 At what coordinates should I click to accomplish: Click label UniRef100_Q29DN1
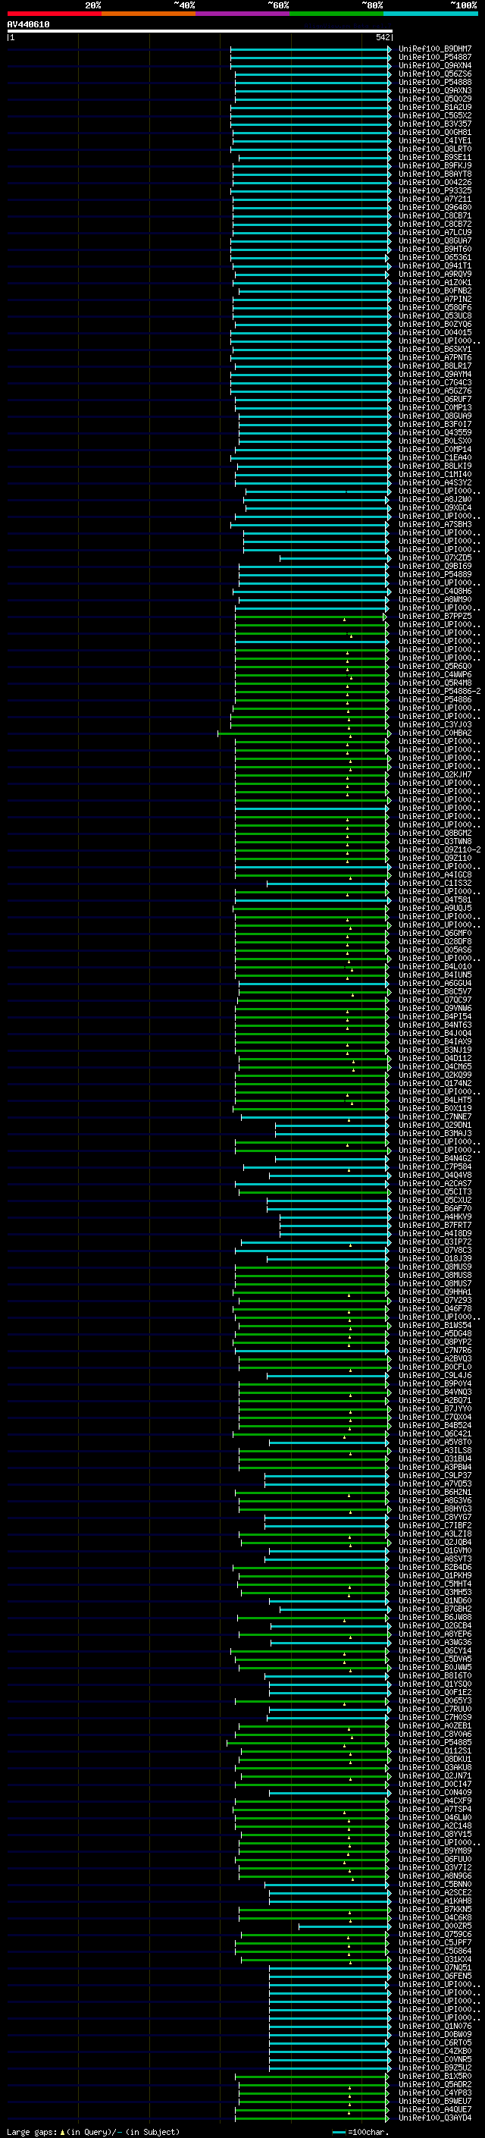click(435, 1126)
